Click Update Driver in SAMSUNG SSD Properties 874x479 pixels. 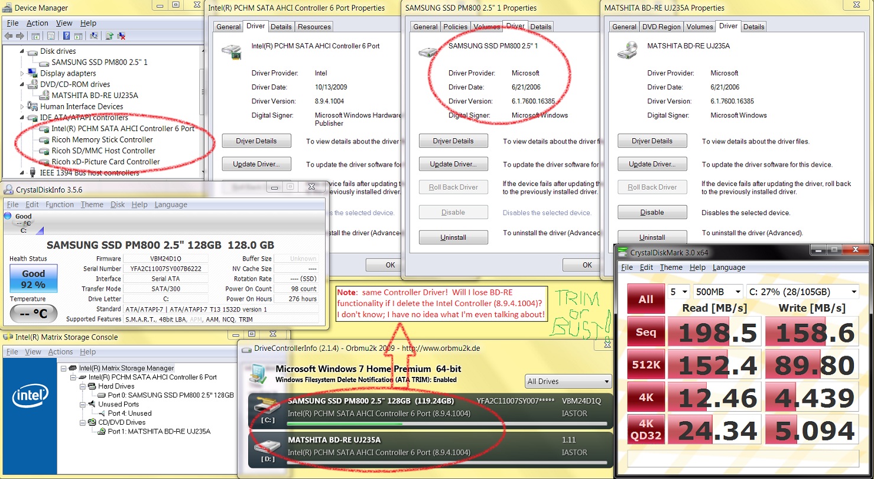453,164
